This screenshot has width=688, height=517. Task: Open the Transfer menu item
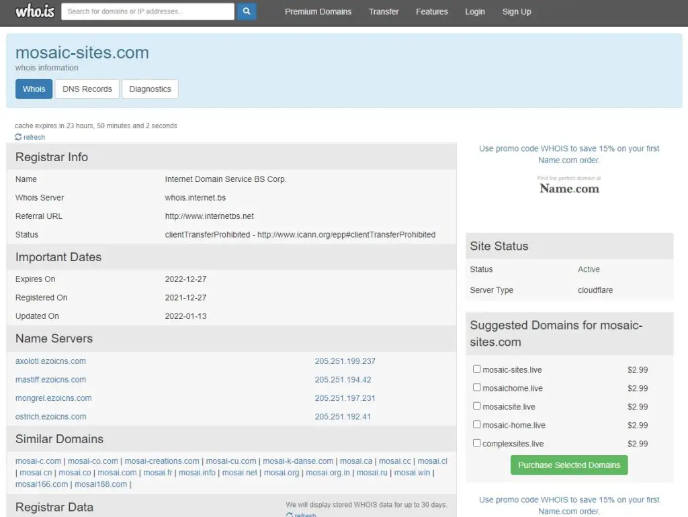[384, 12]
